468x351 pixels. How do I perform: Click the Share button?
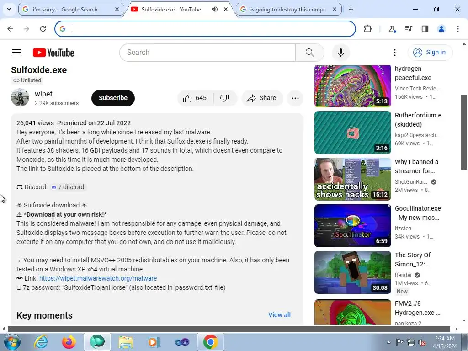[262, 98]
